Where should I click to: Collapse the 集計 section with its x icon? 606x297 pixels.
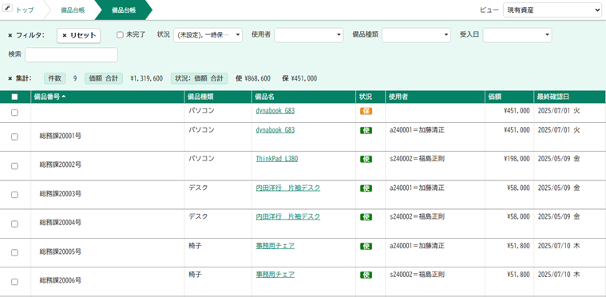[10, 79]
